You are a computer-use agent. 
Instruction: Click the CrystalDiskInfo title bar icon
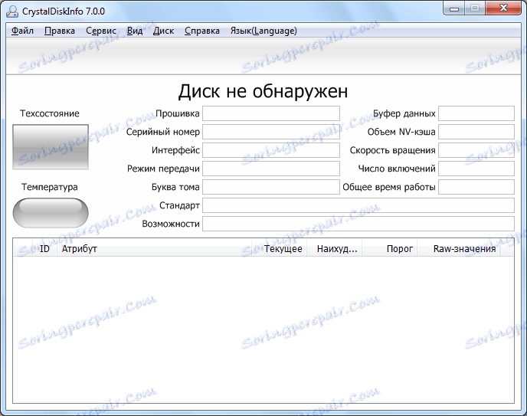(x=12, y=11)
